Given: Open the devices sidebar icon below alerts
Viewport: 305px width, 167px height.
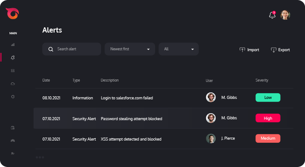Looking at the screenshot, I should pos(13,71).
